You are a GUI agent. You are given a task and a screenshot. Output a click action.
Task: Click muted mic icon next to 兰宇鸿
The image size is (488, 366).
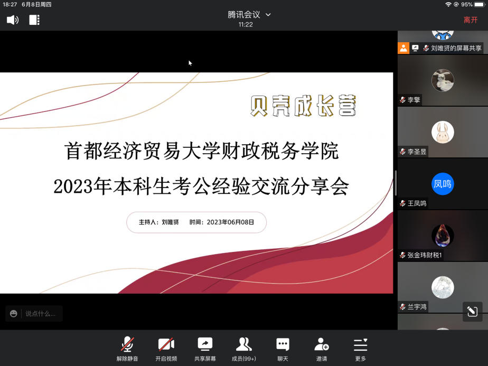click(x=402, y=307)
